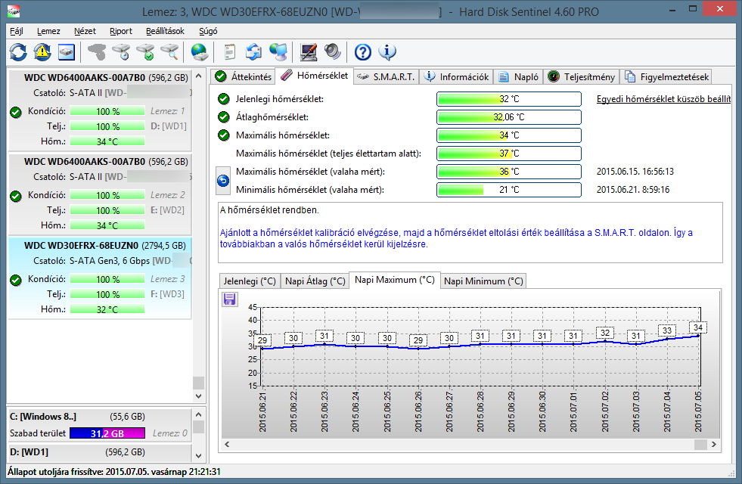Select the C: [Windows 8..] partition
This screenshot has height=484, width=742.
(100, 424)
